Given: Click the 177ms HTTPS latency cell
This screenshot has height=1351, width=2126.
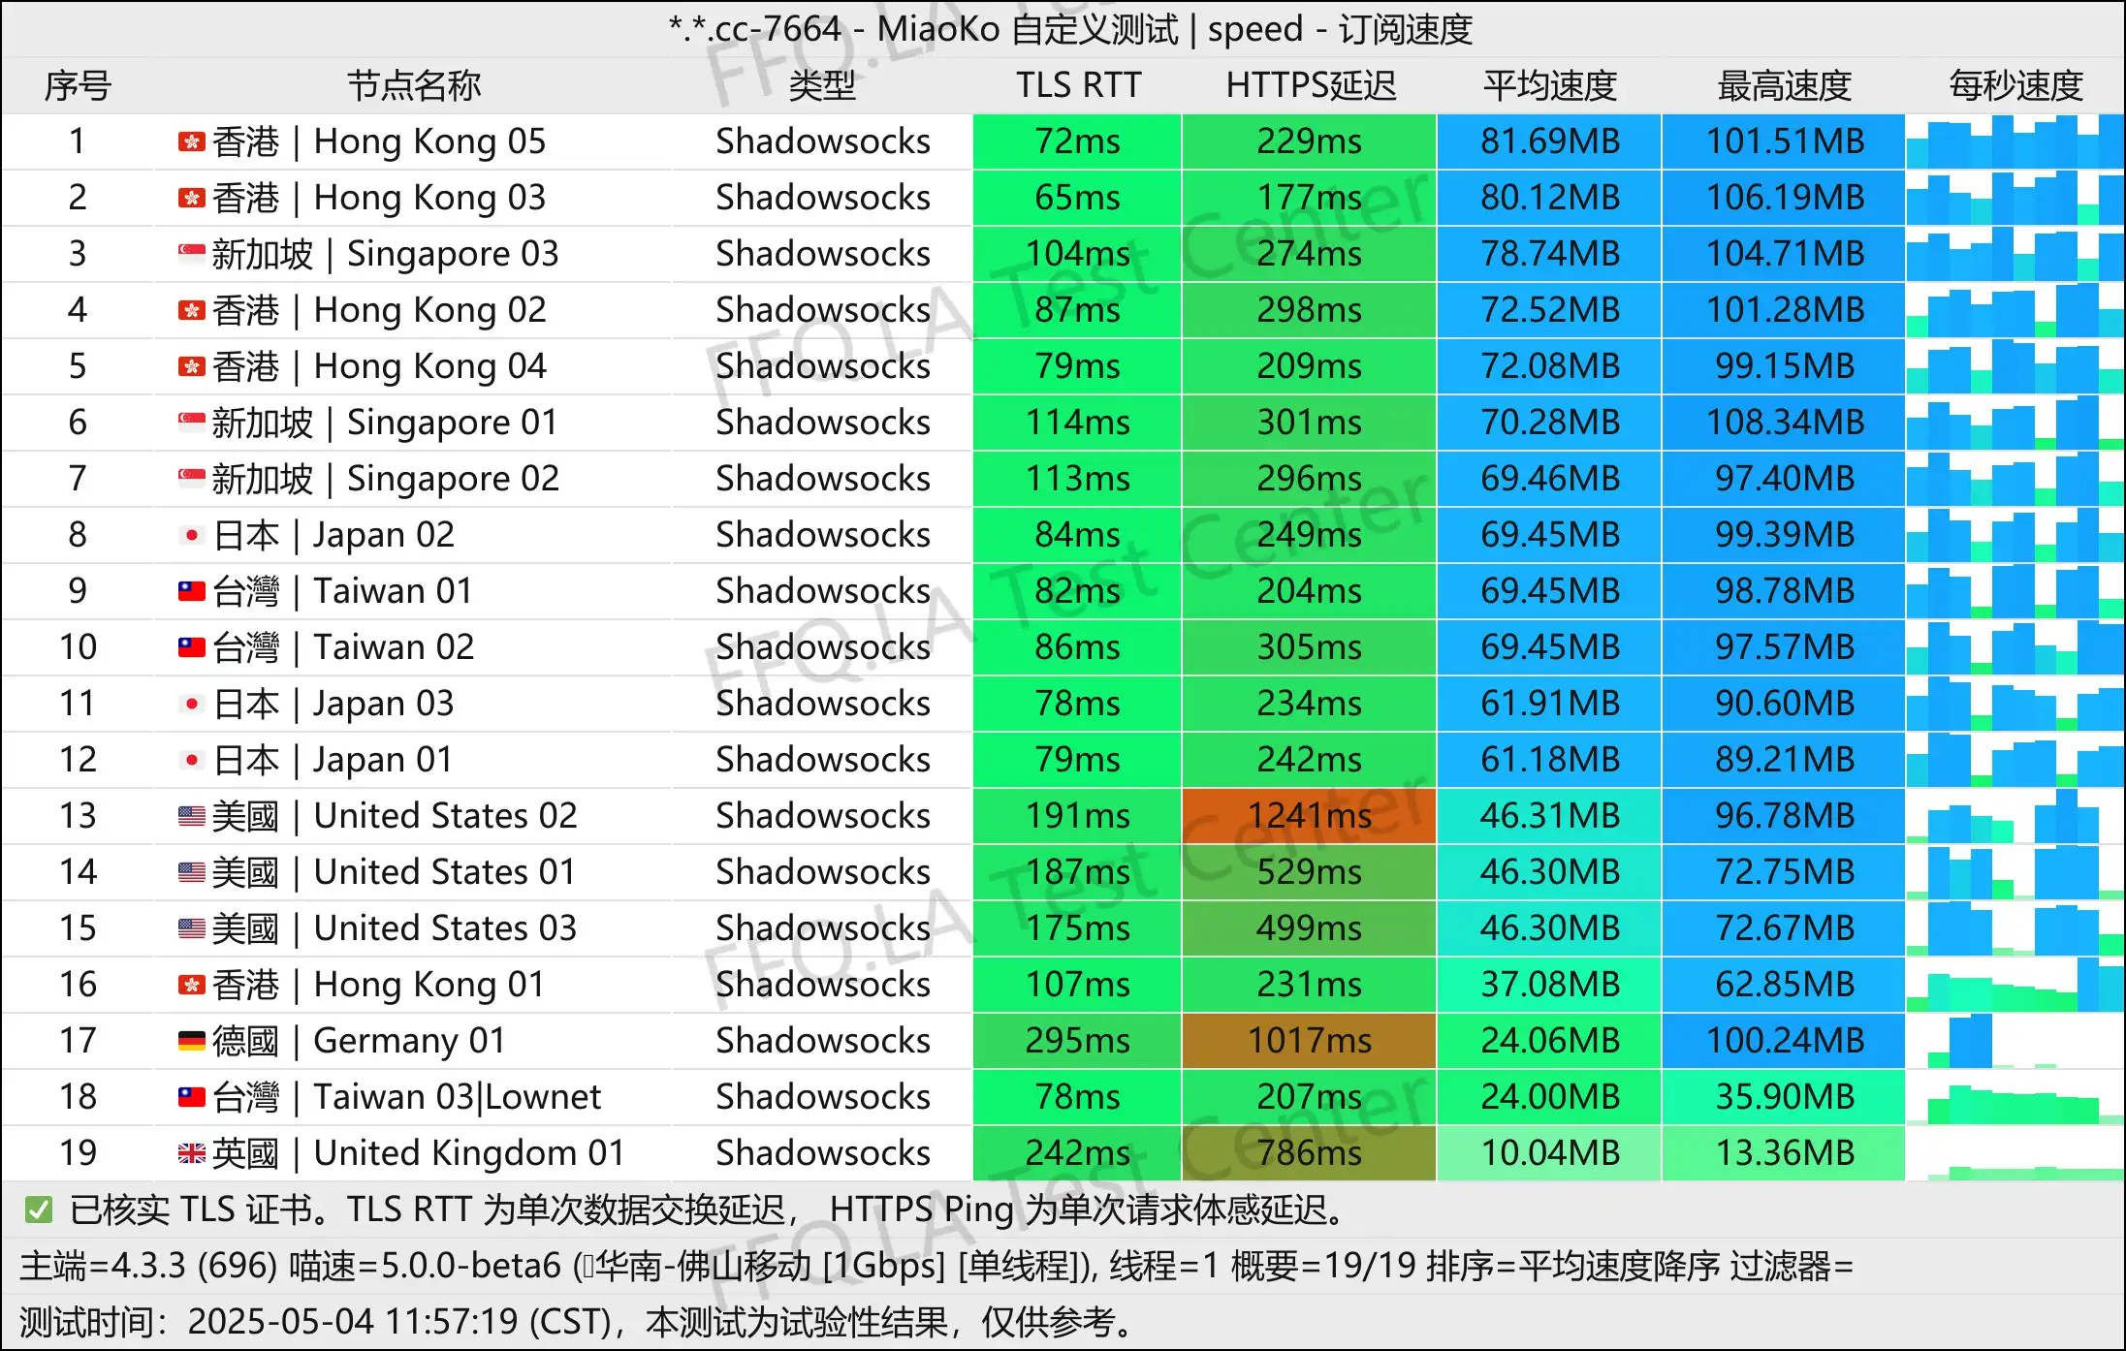Looking at the screenshot, I should tap(1310, 198).
